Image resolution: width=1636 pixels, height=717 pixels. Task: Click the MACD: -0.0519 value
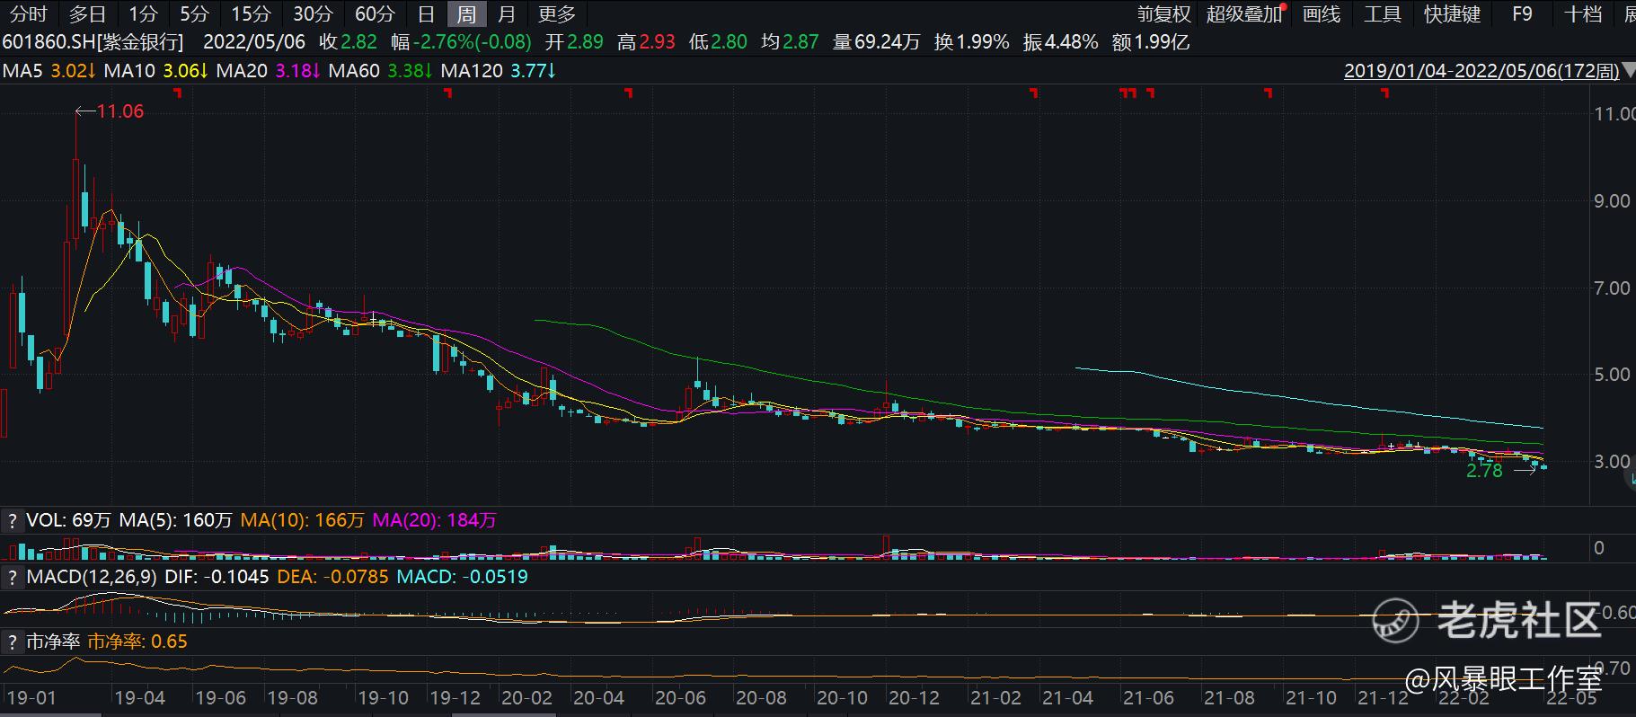point(462,577)
